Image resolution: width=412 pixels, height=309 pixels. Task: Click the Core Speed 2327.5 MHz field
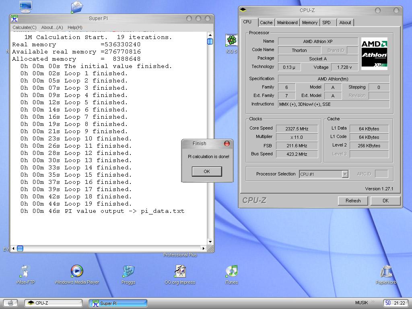(x=297, y=129)
